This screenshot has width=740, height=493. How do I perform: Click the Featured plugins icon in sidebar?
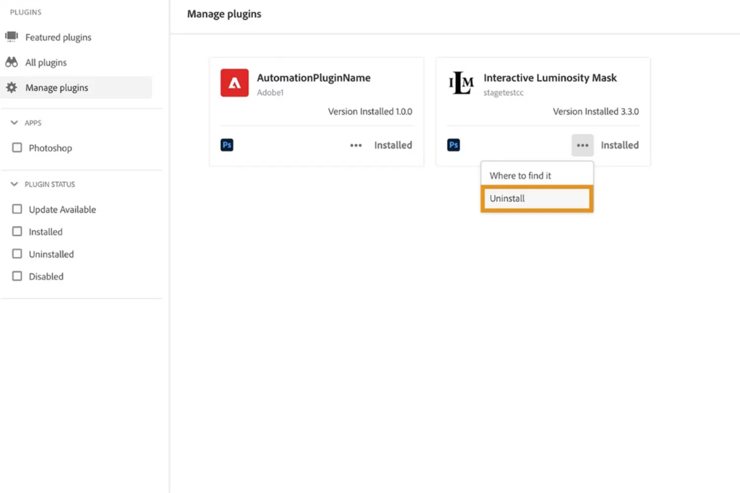point(11,37)
